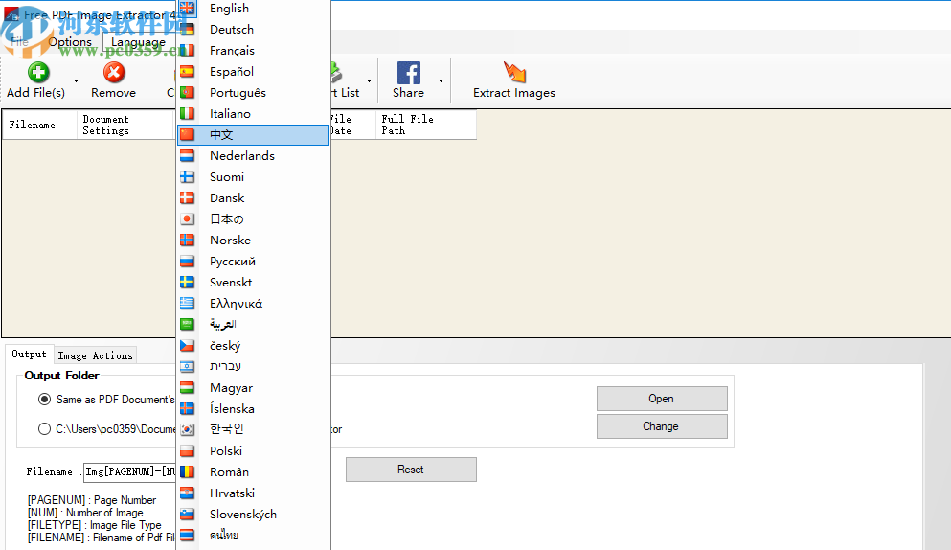The width and height of the screenshot is (951, 550).
Task: Click the Czech flag beside český
Action: pyautogui.click(x=188, y=345)
